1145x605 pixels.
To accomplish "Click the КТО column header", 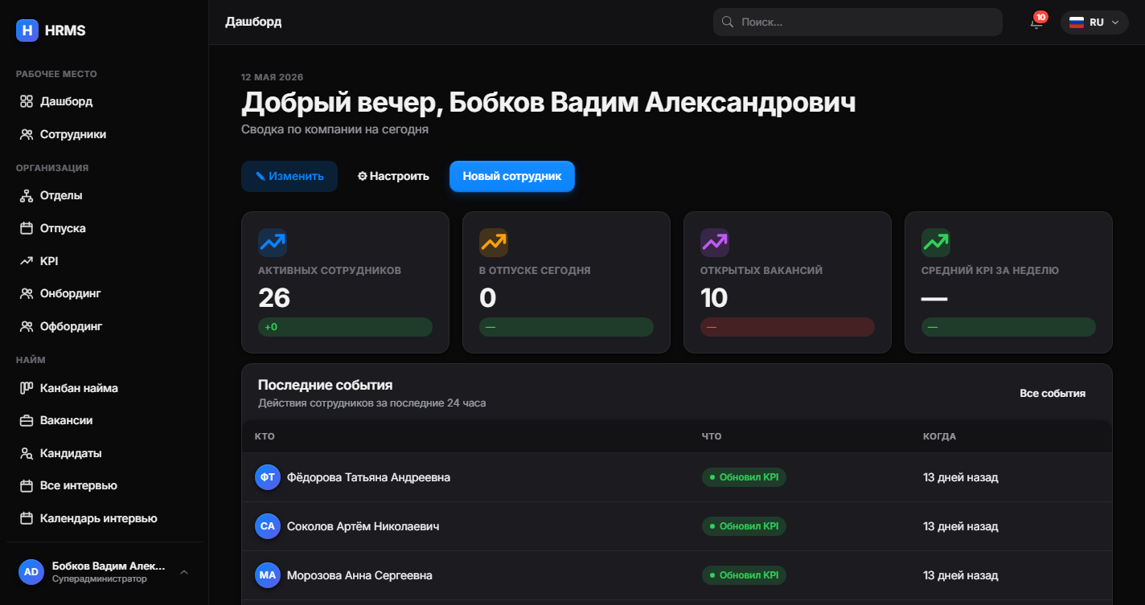I will point(265,436).
